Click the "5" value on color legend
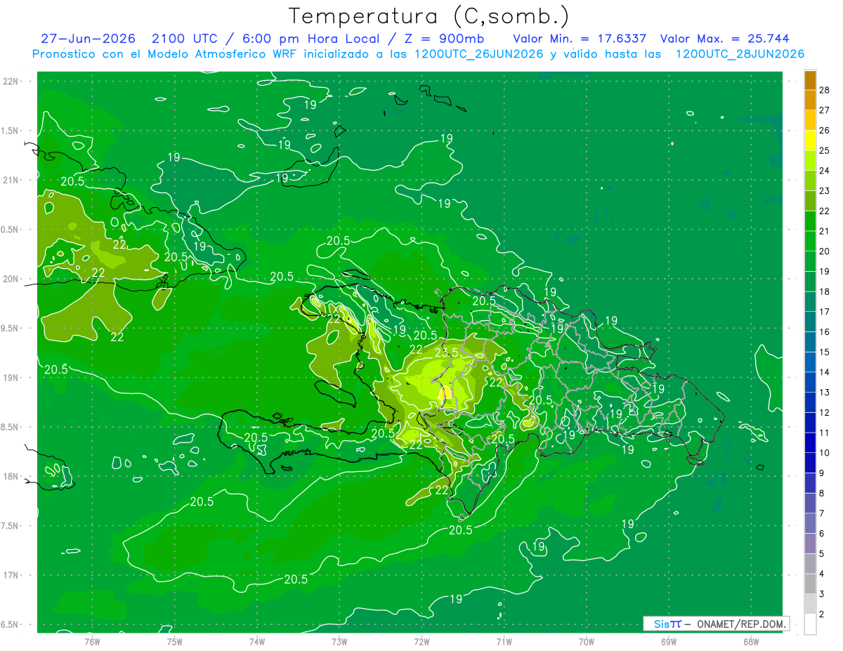This screenshot has height=651, width=843. tap(823, 553)
